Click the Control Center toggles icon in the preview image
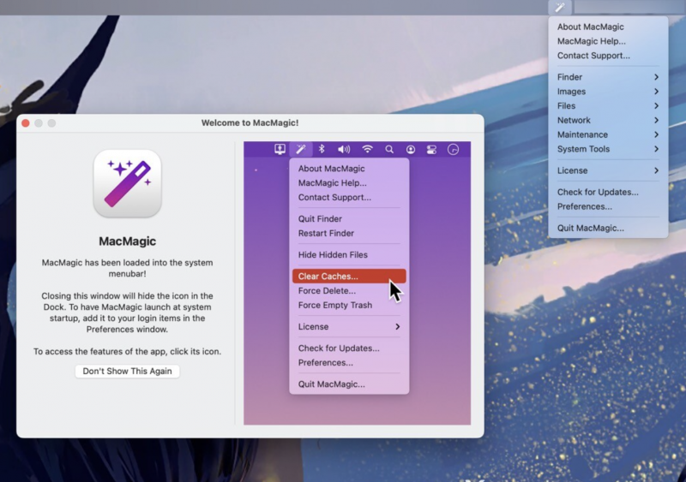 [431, 150]
